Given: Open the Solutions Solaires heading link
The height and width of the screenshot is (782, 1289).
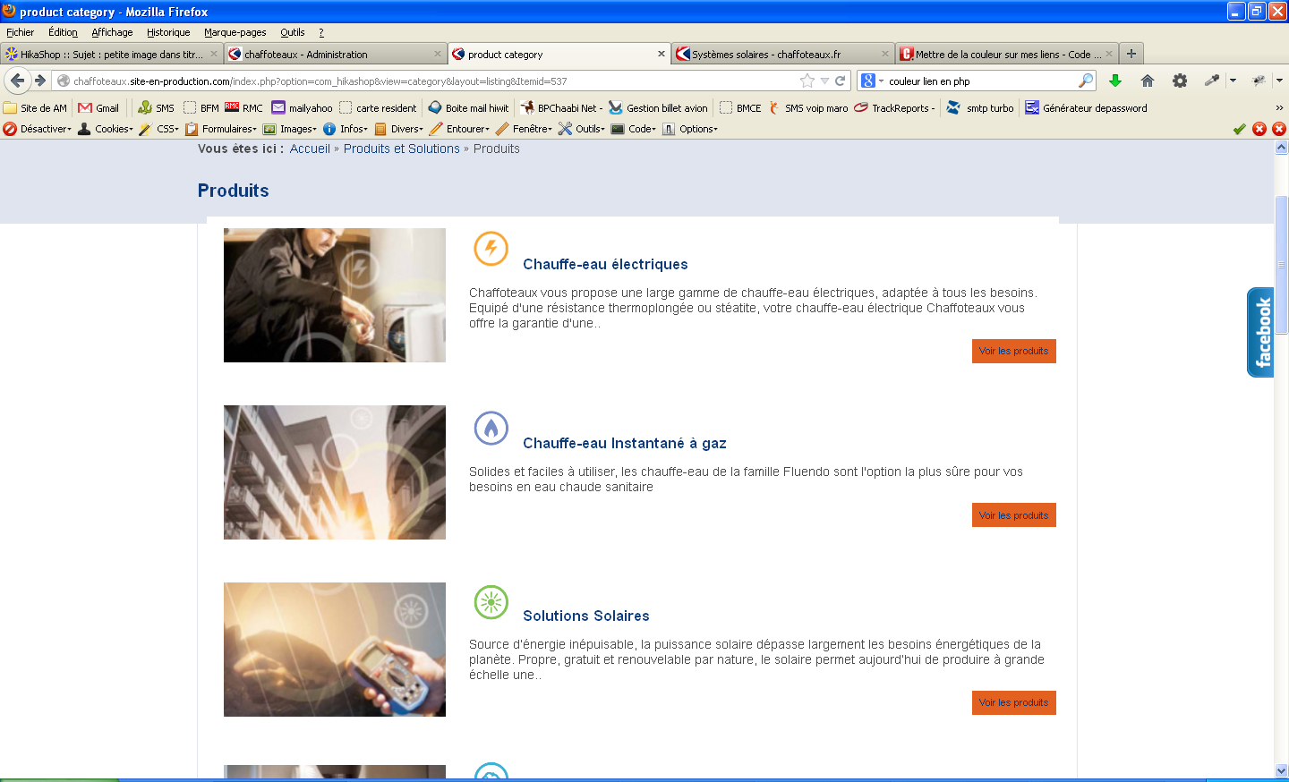Looking at the screenshot, I should (x=586, y=616).
